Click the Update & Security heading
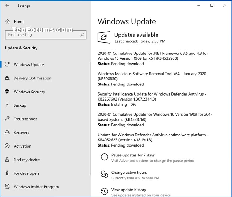The image size is (232, 197). pos(21,48)
